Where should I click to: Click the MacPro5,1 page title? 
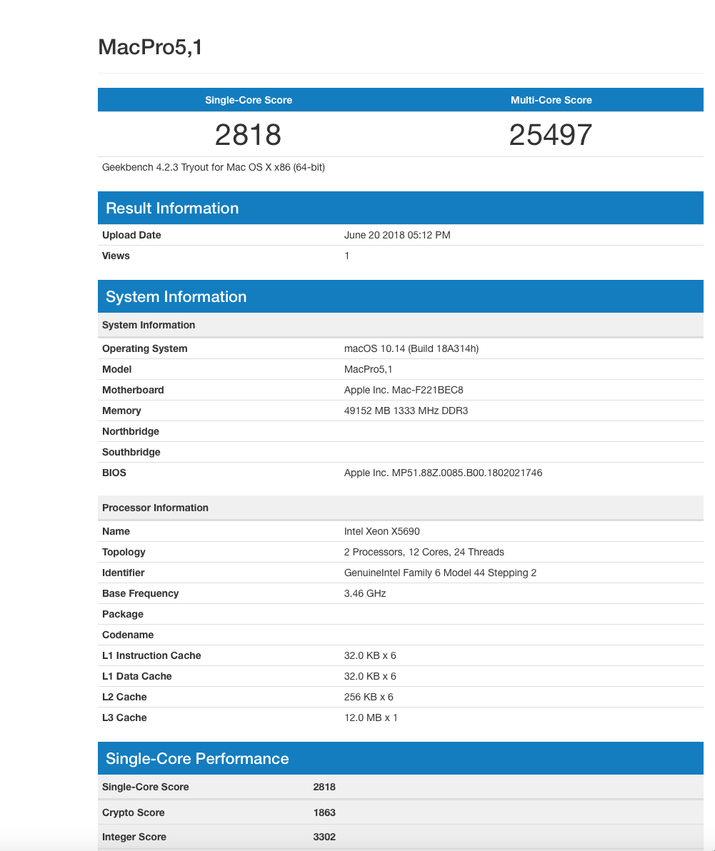tap(151, 47)
